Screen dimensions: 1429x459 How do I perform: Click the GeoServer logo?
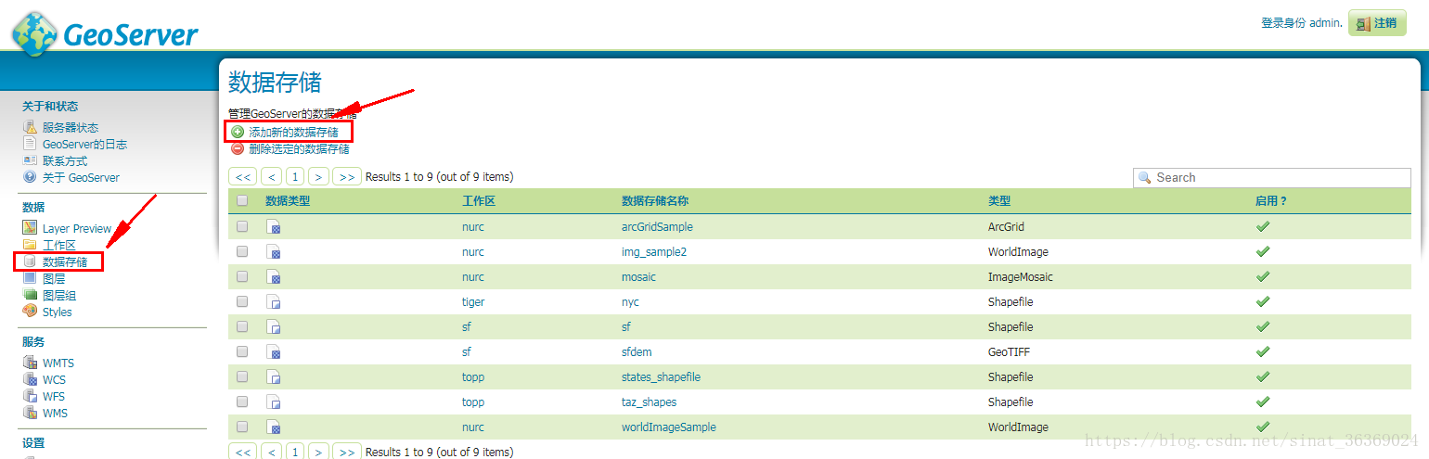click(105, 33)
